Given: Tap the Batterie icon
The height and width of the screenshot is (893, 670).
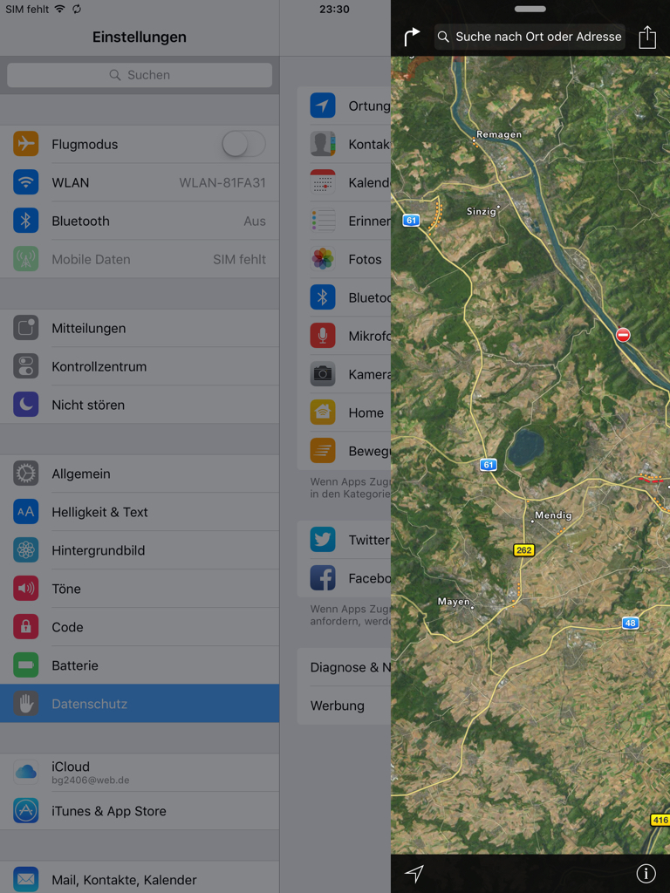Looking at the screenshot, I should point(25,665).
